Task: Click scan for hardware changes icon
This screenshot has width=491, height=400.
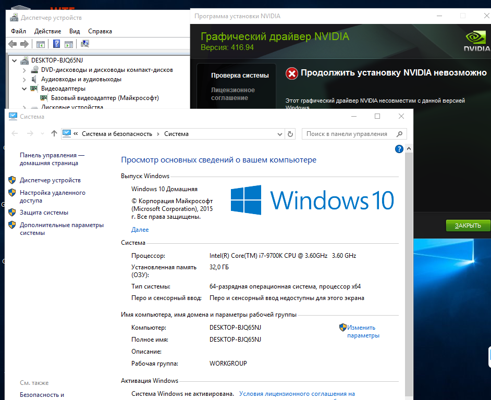Action: 85,44
